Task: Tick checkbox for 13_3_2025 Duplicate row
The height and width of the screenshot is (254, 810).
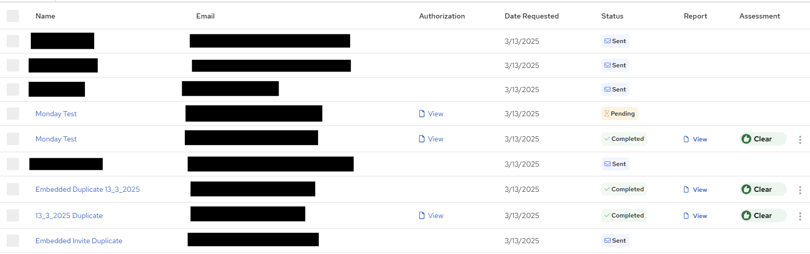Action: 13,215
